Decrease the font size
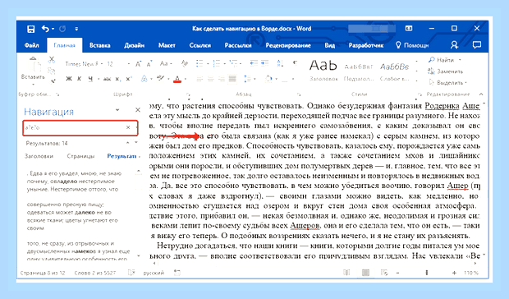509x299 pixels. coord(149,64)
